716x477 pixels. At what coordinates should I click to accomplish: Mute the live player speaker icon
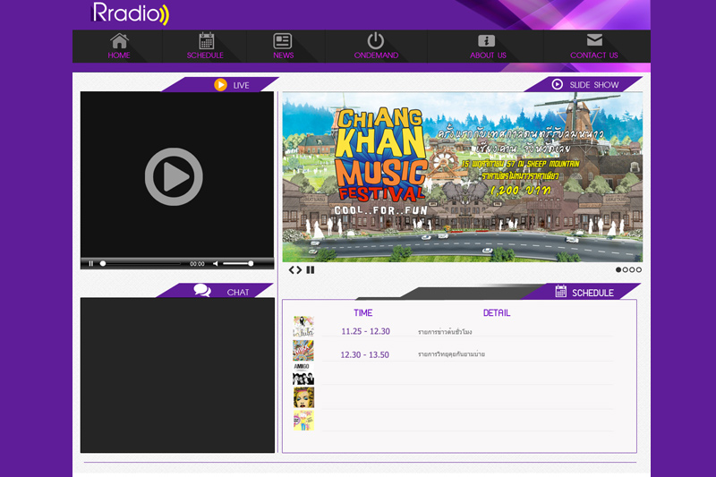pos(216,263)
